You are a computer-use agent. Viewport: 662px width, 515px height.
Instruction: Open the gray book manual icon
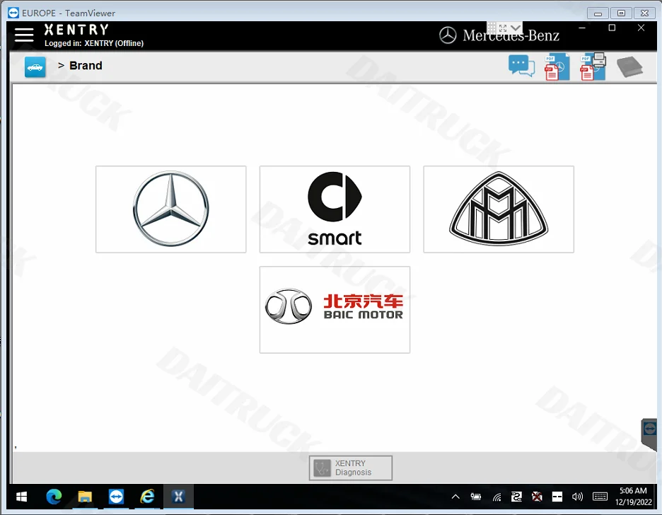point(629,66)
